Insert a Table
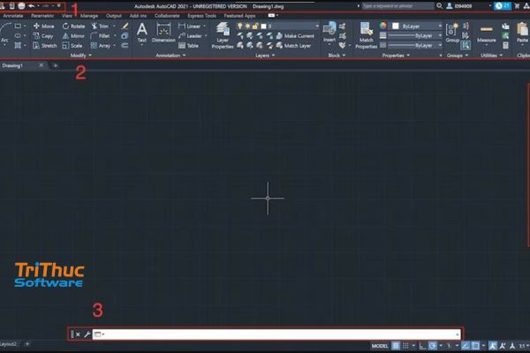This screenshot has width=530, height=353. [x=188, y=46]
